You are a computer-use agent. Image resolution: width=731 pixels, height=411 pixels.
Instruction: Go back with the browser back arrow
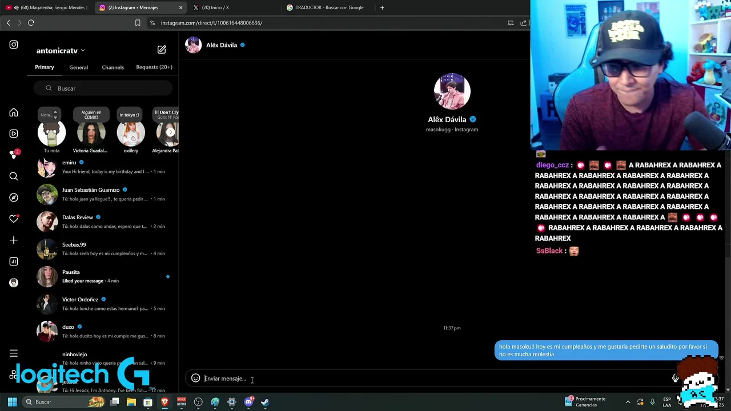tap(8, 23)
